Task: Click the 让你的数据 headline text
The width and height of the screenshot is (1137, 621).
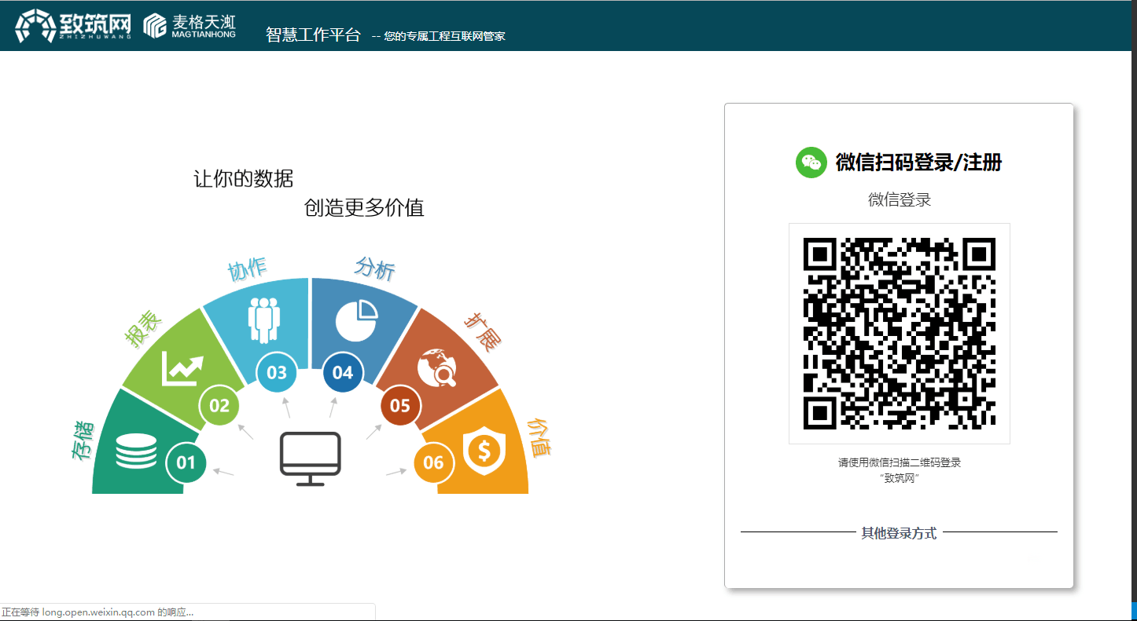Action: [x=244, y=178]
